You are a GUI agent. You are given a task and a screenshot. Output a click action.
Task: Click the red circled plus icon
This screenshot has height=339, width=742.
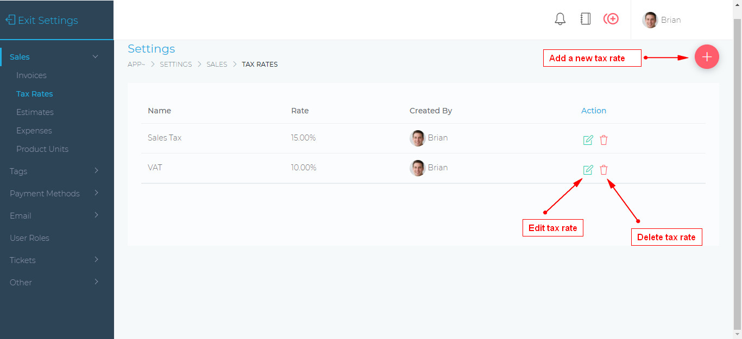[x=611, y=20]
